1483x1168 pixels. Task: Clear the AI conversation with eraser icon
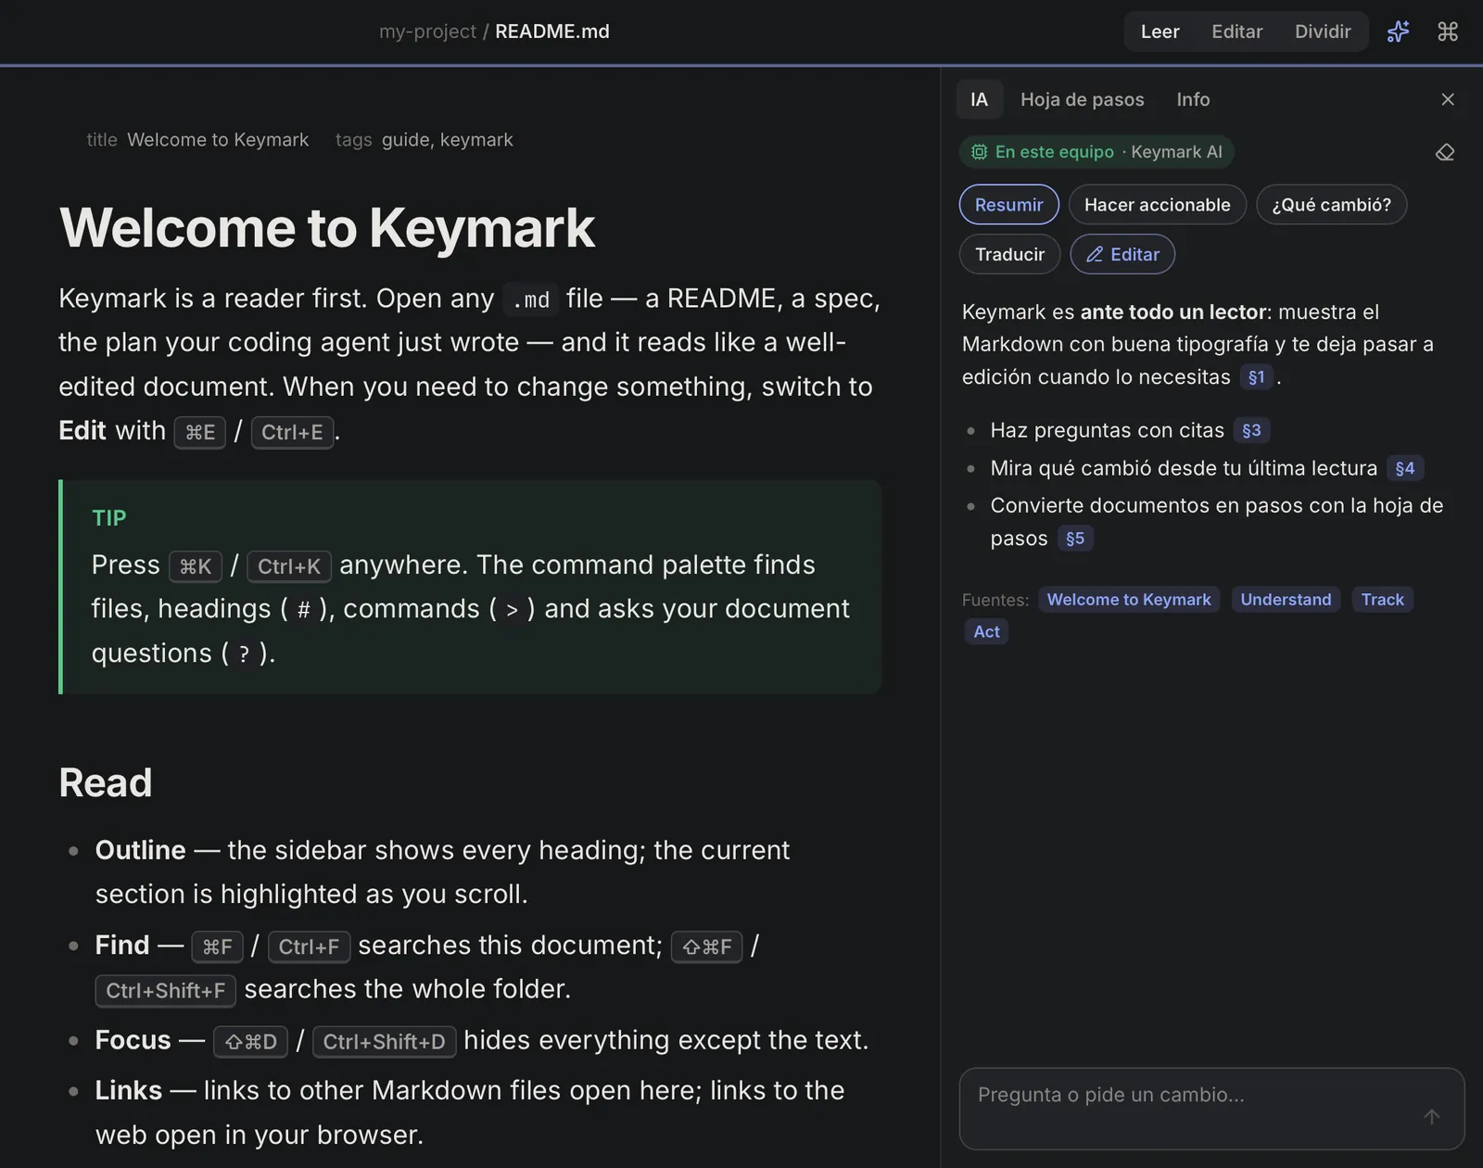coord(1445,152)
